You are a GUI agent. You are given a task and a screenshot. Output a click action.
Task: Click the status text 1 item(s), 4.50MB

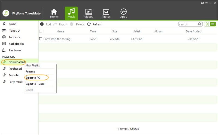pyautogui.click(x=128, y=129)
